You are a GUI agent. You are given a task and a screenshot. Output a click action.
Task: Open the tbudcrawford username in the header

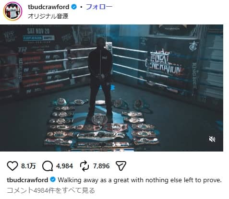tap(48, 7)
